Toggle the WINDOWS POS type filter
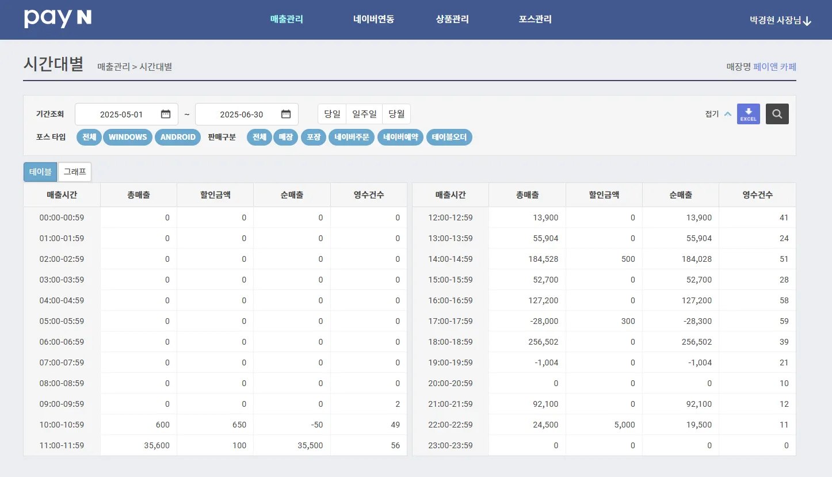This screenshot has width=832, height=477. (128, 137)
